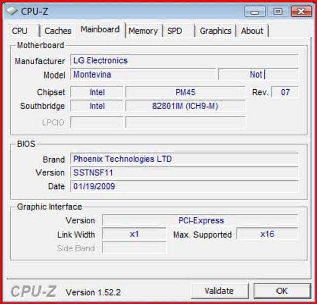Screen dimensions: 317x304
Task: Click the maximize window button
Action: pos(278,11)
